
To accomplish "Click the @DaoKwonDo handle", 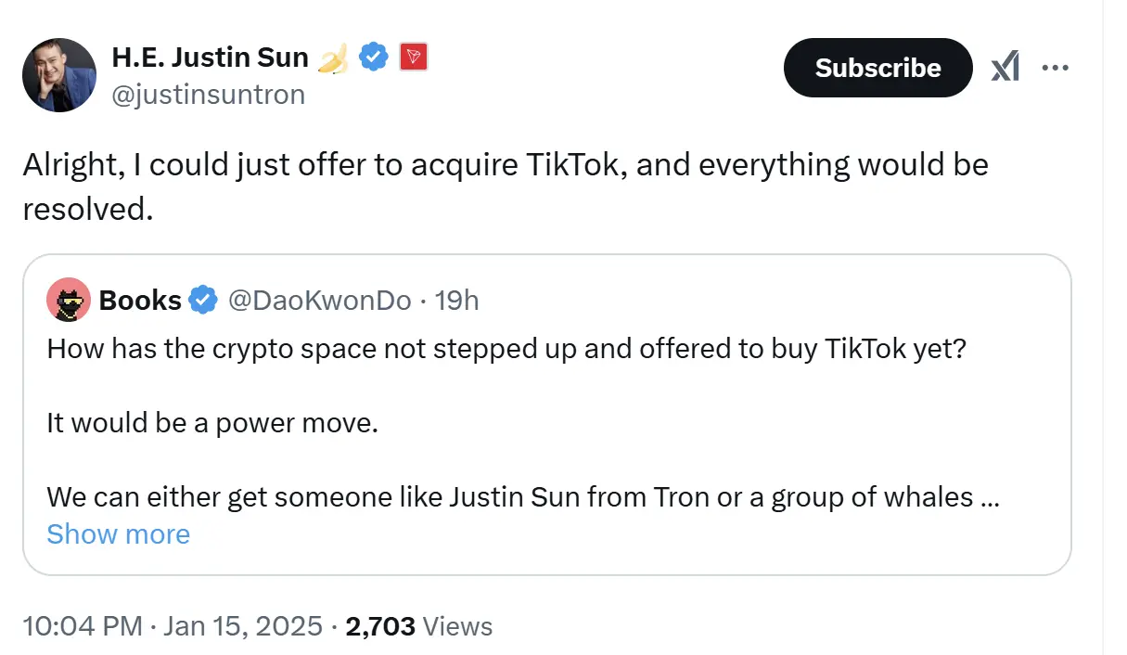I will pyautogui.click(x=319, y=300).
